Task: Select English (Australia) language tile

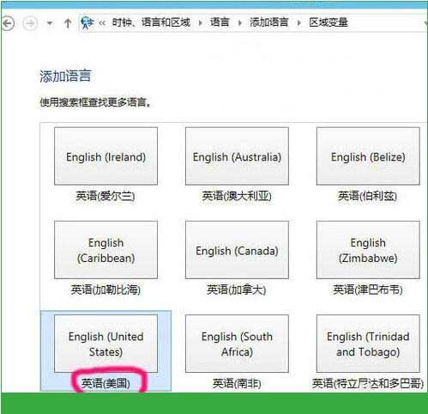Action: point(237,156)
